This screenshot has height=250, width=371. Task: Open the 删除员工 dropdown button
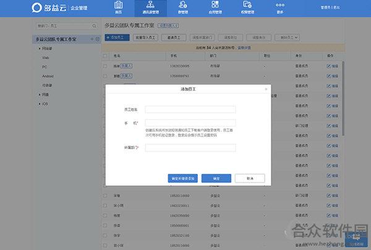coord(288,38)
